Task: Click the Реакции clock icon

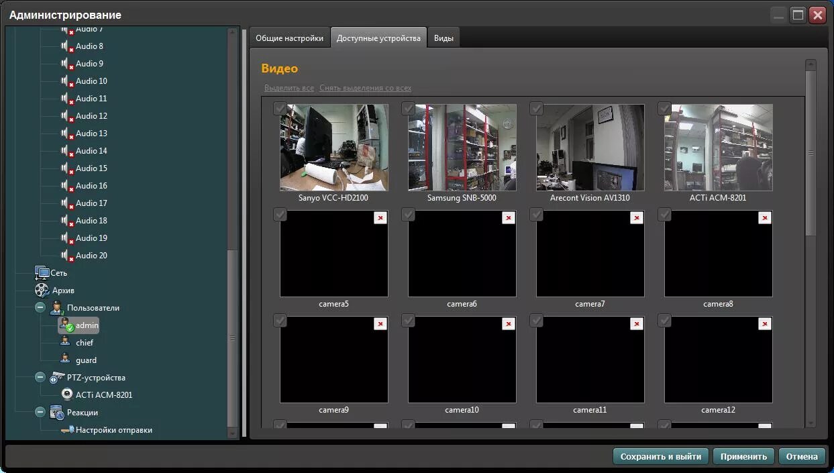Action: click(x=57, y=413)
